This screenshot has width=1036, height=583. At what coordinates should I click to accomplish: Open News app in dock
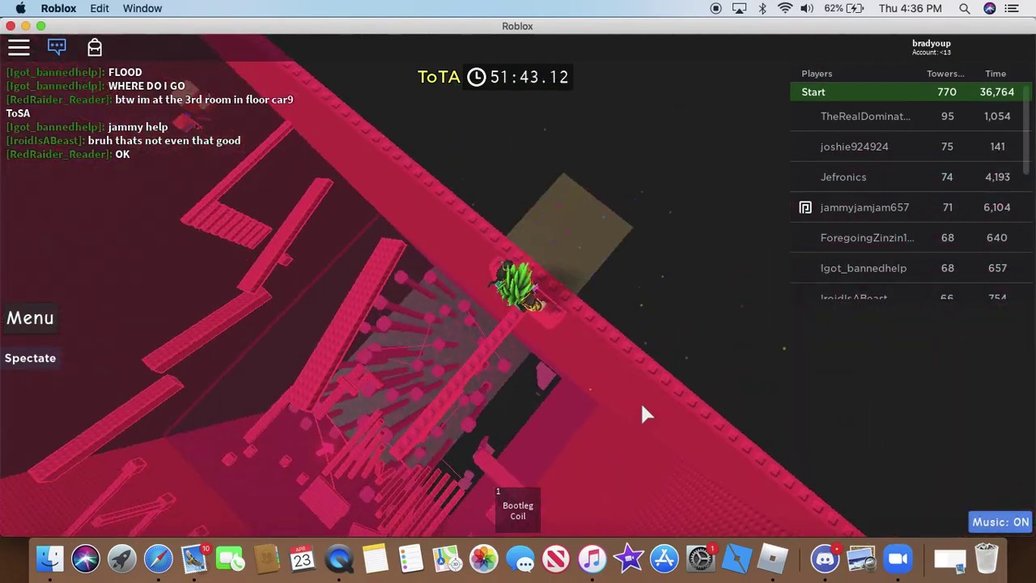pyautogui.click(x=556, y=559)
